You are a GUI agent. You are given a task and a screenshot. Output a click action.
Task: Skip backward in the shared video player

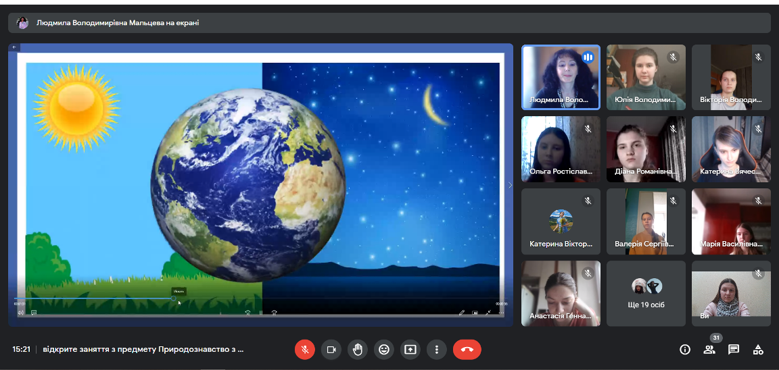click(247, 313)
